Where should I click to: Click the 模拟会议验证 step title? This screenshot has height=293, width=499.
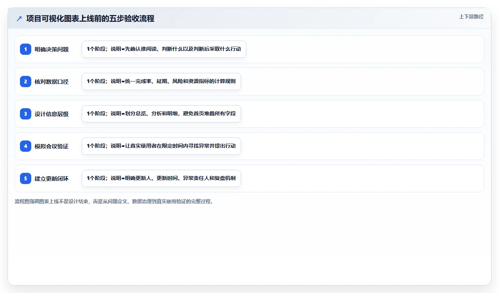pos(52,146)
